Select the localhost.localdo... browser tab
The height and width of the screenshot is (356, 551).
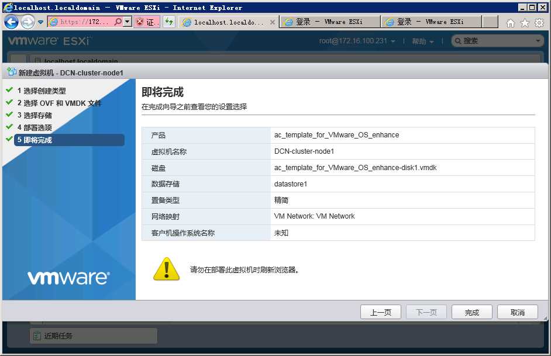[x=229, y=22]
